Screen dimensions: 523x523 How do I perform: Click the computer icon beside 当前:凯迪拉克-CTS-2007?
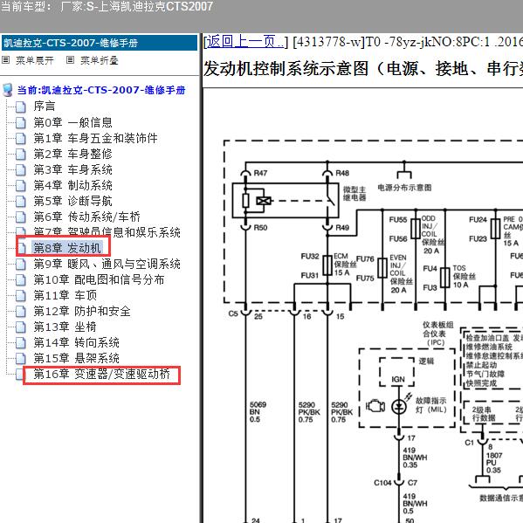[x=8, y=90]
